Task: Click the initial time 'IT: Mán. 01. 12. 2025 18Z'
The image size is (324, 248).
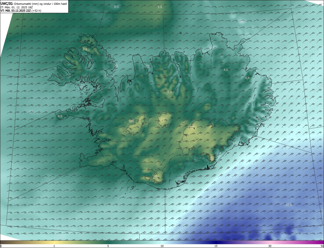Action: click(17, 7)
